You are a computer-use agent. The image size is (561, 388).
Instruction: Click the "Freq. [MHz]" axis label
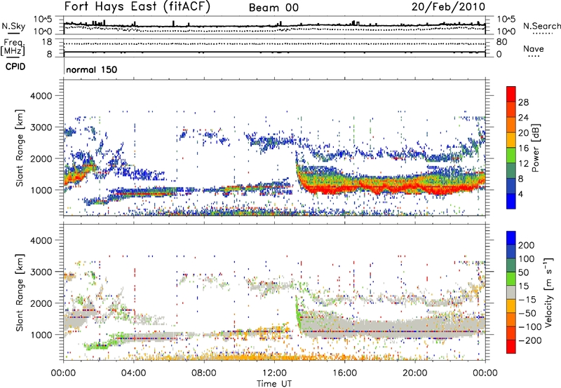(x=13, y=48)
